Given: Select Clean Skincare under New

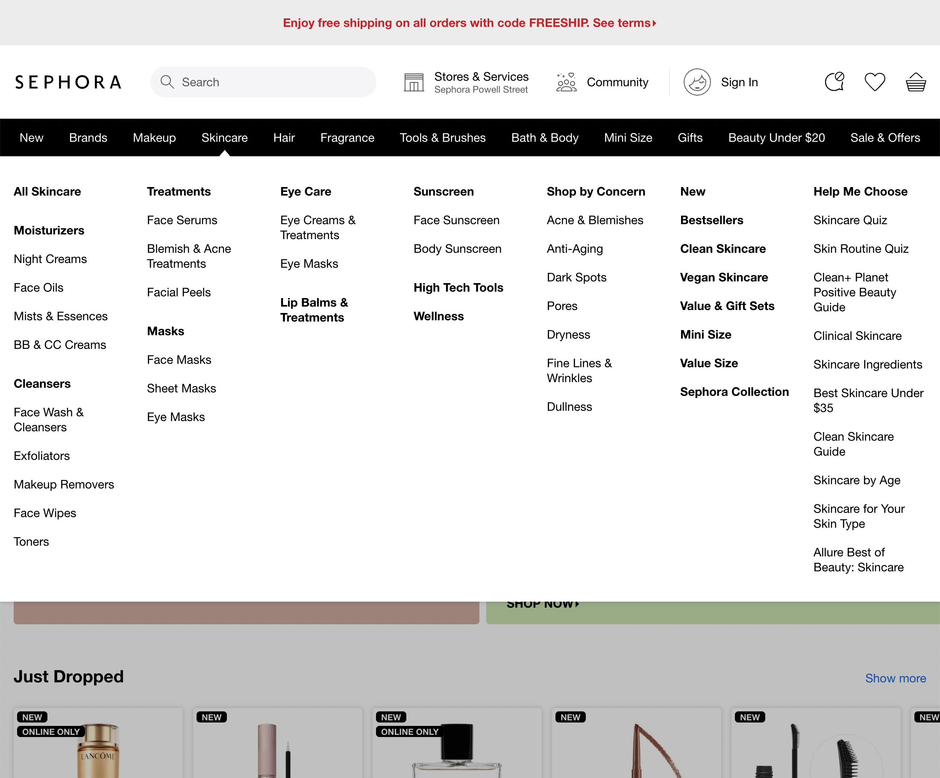Looking at the screenshot, I should click(x=723, y=249).
